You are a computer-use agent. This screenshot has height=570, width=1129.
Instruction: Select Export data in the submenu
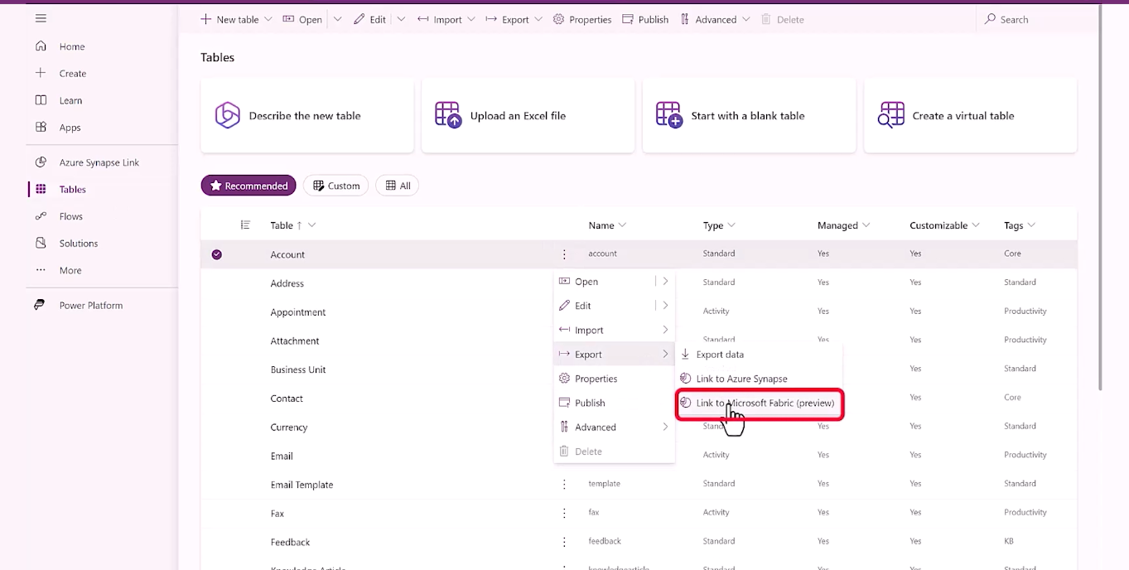[x=759, y=355]
